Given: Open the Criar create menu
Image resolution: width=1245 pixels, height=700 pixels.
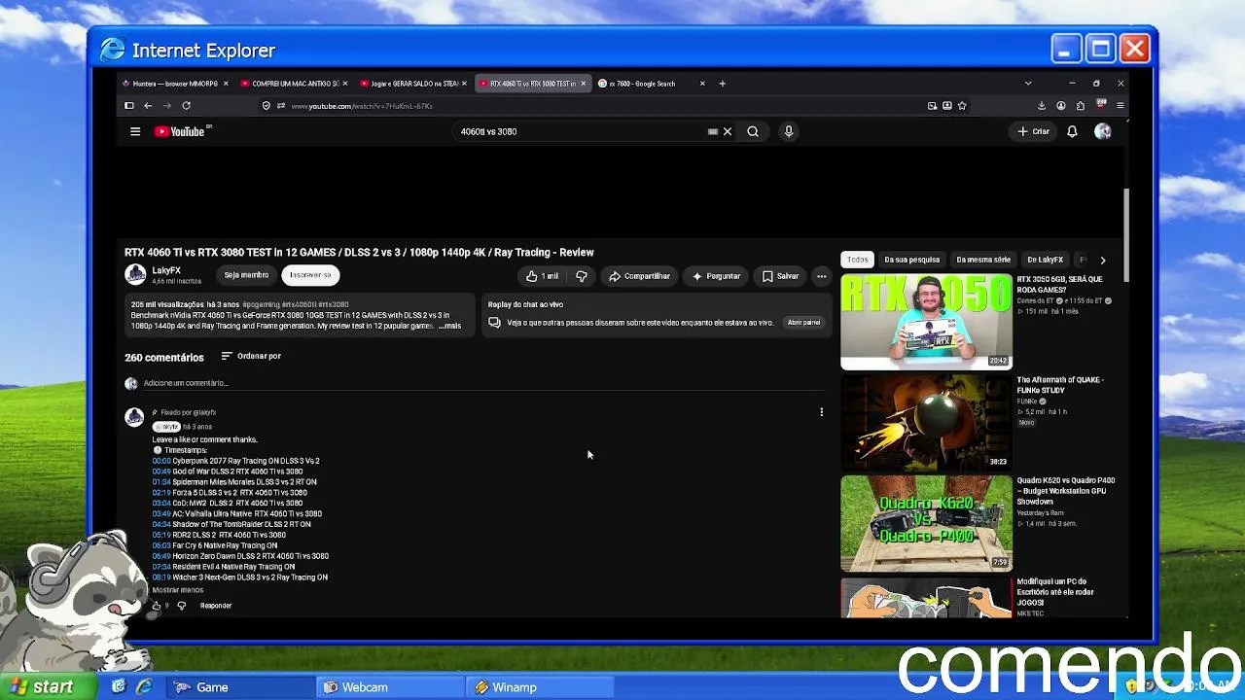Looking at the screenshot, I should pos(1034,131).
